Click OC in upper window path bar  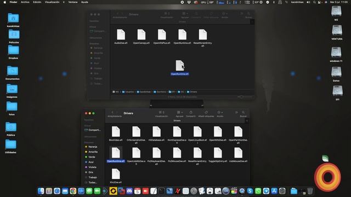click(x=181, y=92)
